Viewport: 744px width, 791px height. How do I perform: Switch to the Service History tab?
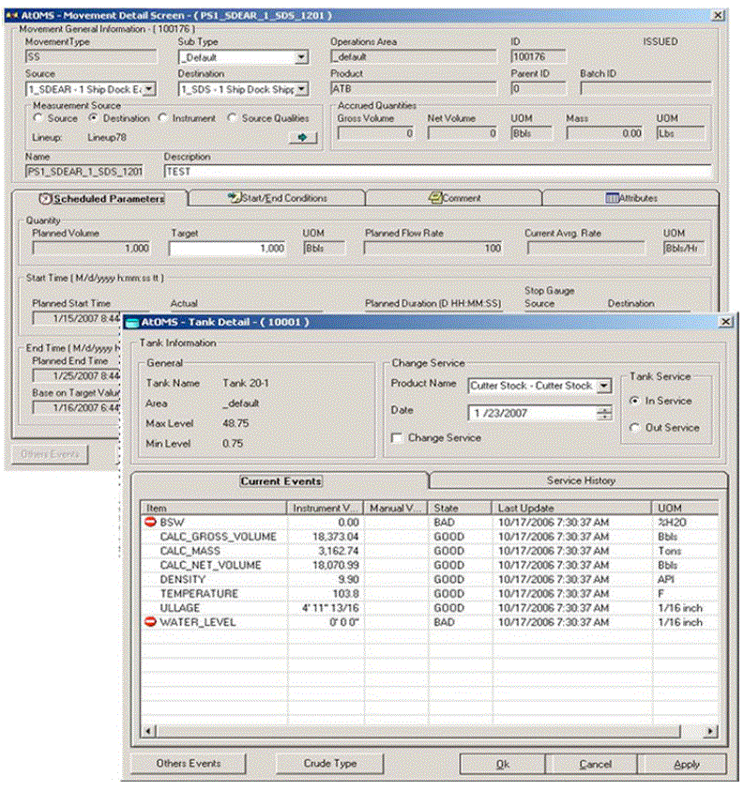click(580, 480)
